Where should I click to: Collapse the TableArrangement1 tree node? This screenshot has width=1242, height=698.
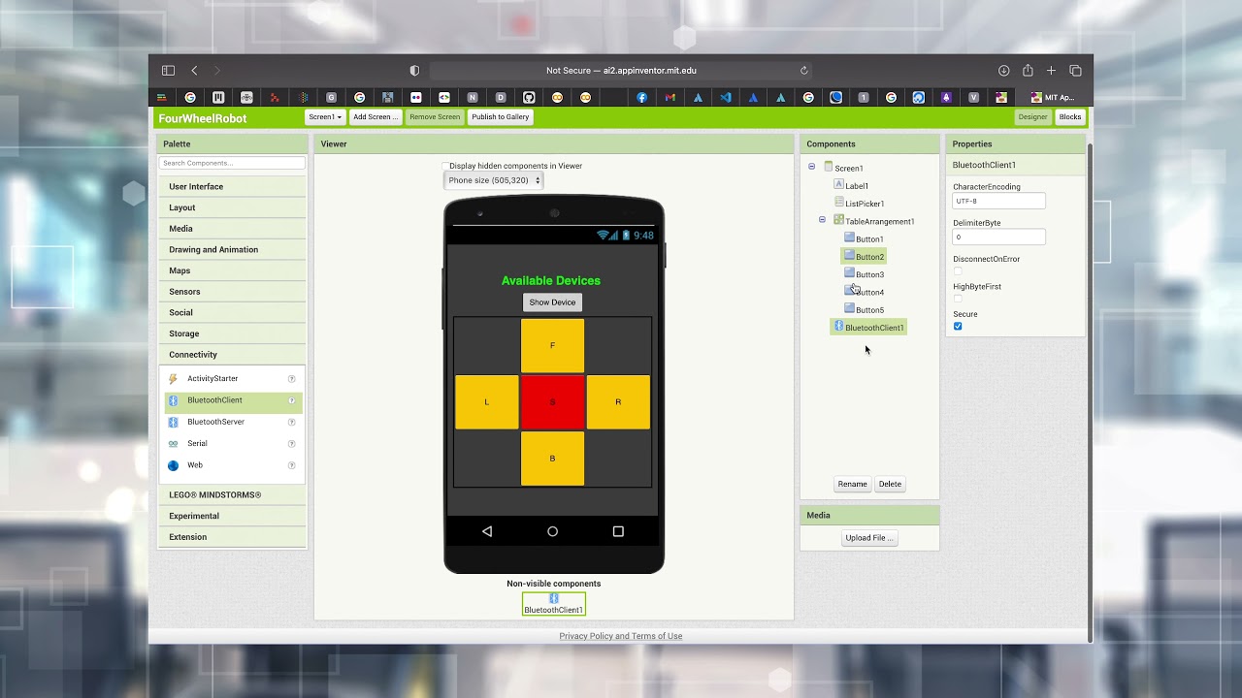[x=823, y=220]
